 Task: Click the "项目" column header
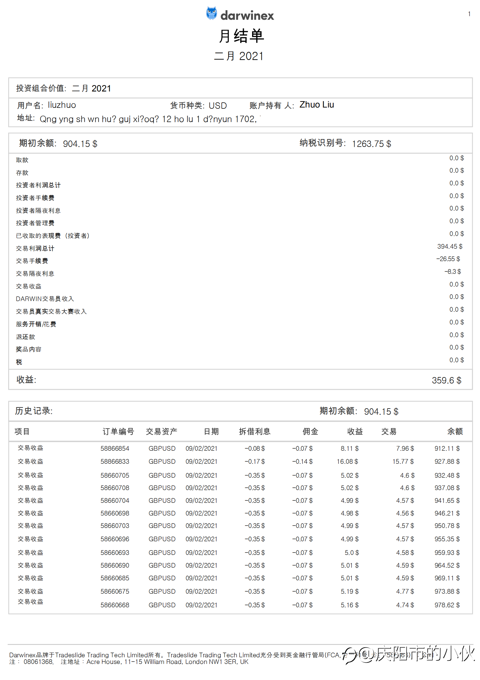click(22, 431)
